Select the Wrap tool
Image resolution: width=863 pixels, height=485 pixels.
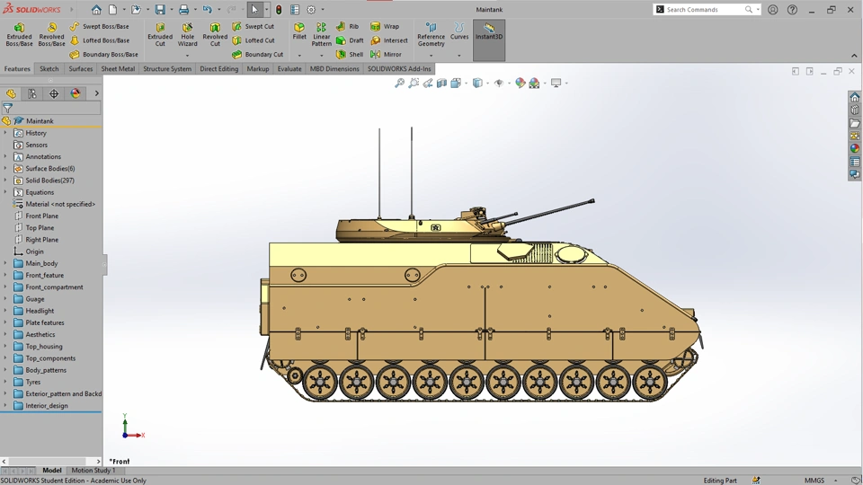coord(385,26)
